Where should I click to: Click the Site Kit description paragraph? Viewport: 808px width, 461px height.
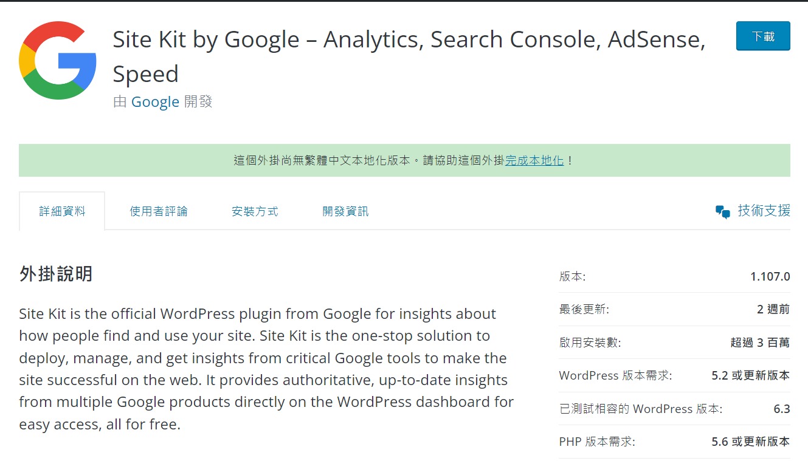[x=266, y=369]
